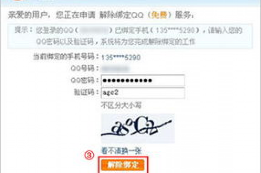Click the QQ密码 label
Viewport: 261px width, 173px height.
[83, 80]
